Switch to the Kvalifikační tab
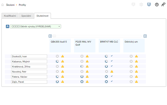This screenshot has height=105, width=167. coord(10,16)
